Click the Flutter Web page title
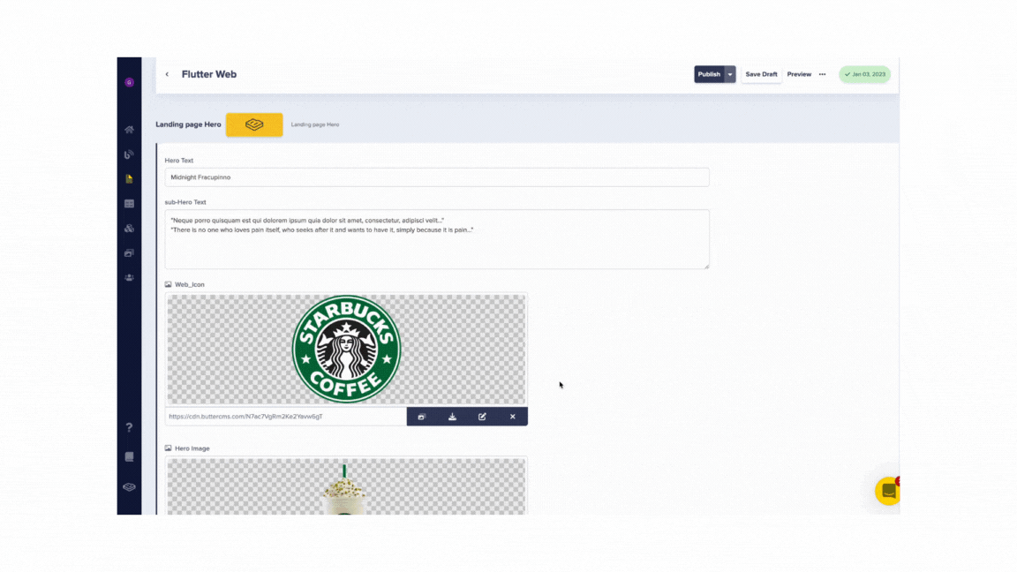The height and width of the screenshot is (572, 1017). [209, 74]
